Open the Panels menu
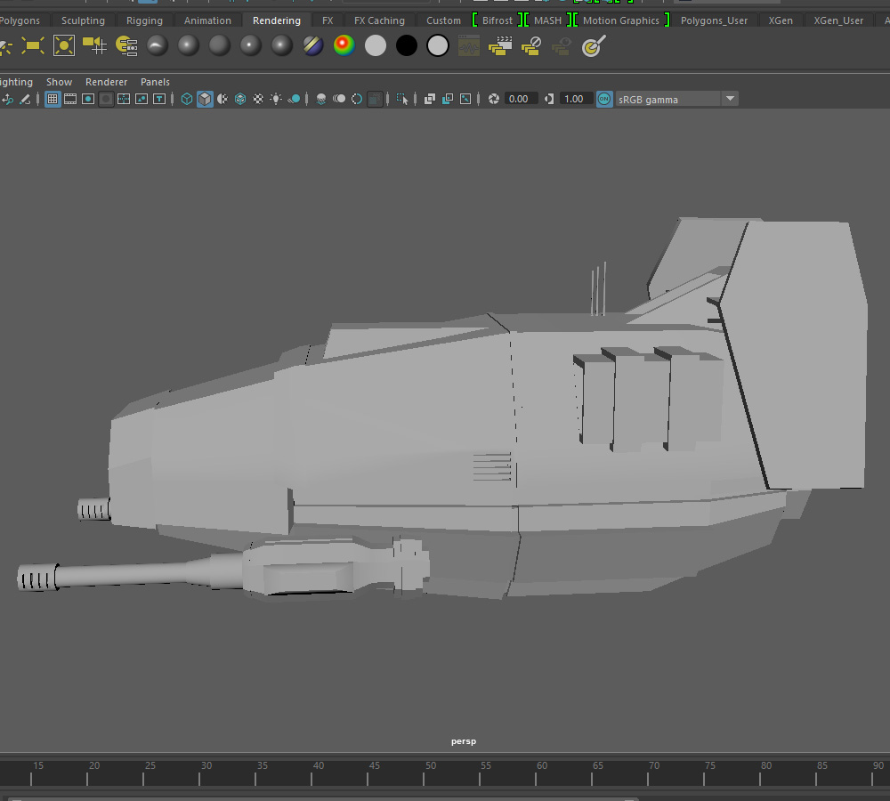 tap(155, 82)
